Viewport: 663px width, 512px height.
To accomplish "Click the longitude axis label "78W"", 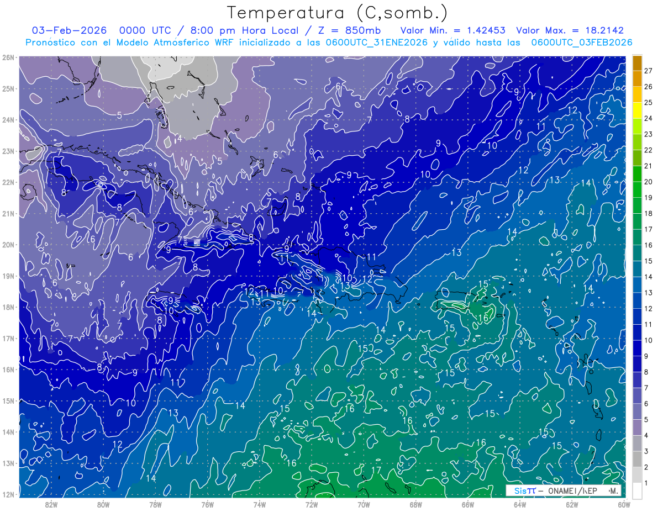I will 155,504.
